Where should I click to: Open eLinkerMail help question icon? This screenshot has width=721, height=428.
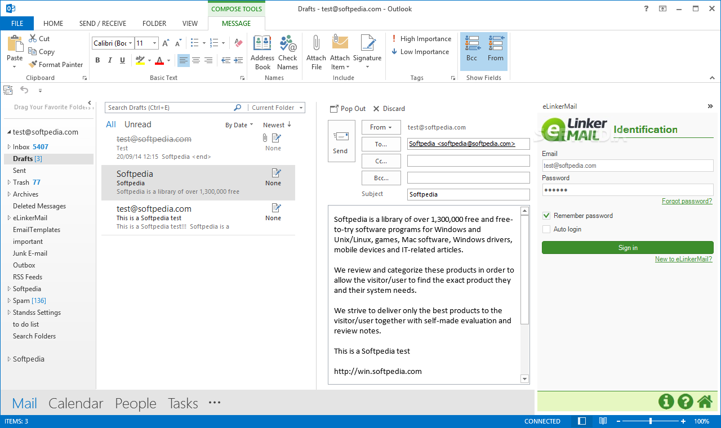(686, 402)
